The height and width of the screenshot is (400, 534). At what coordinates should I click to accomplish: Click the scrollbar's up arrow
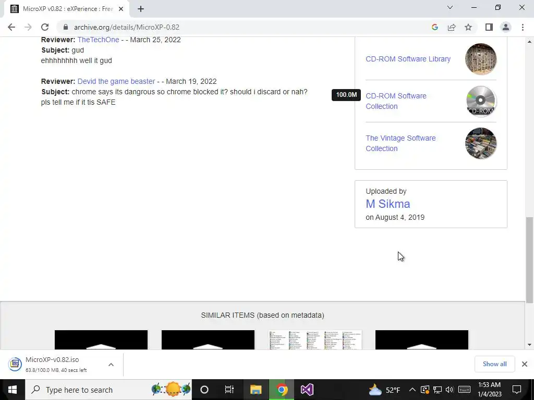click(x=529, y=42)
